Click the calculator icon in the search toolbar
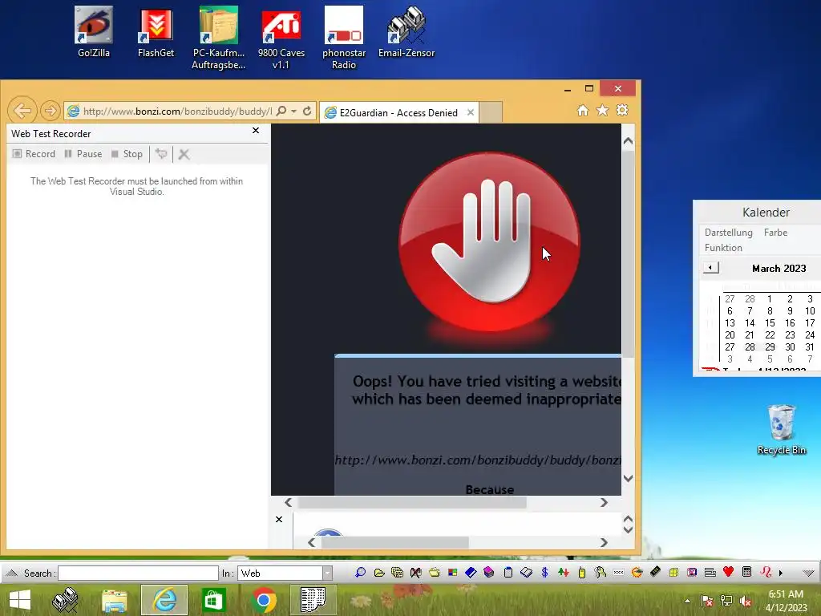The height and width of the screenshot is (616, 821). (747, 572)
